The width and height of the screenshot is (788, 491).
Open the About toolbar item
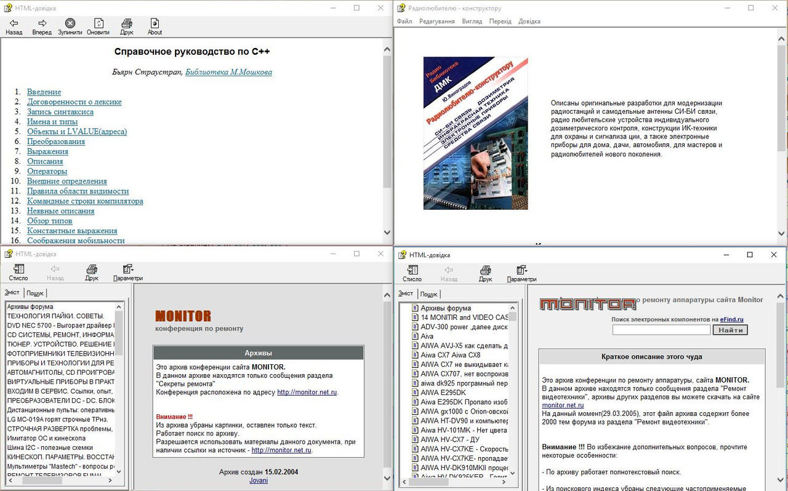click(x=155, y=26)
